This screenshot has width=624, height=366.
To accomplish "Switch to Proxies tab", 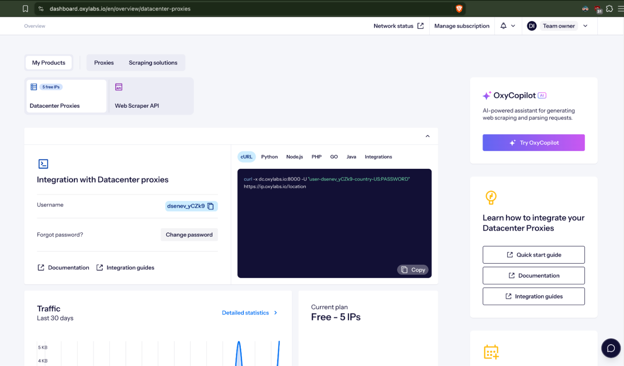I will 104,63.
